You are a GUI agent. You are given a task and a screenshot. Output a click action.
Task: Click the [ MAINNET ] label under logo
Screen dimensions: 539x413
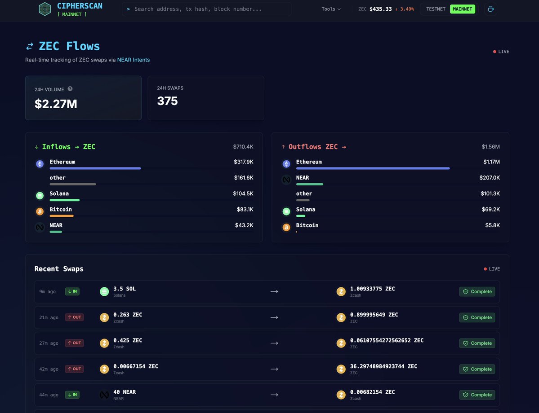click(72, 14)
